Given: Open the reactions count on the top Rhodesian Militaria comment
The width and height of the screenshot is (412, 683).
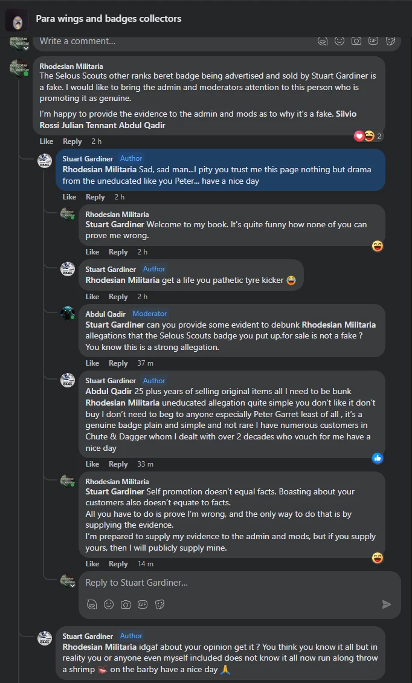Looking at the screenshot, I should click(369, 136).
